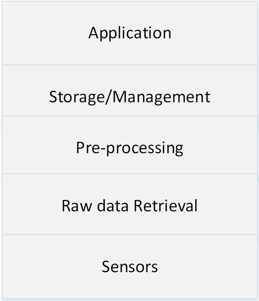Click the capital letter "A" in Application
Image resolution: width=259 pixels, height=301 pixels.
94,33
